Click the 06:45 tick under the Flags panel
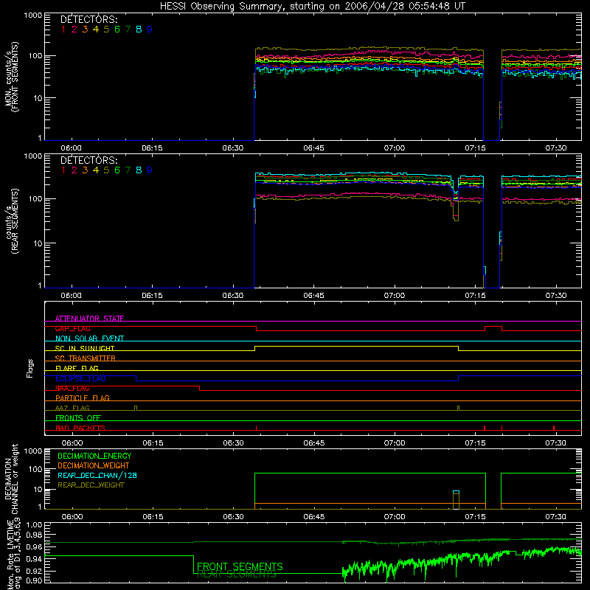 314,443
